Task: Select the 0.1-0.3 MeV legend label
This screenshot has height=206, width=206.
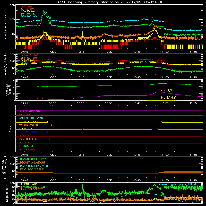Action: [29, 55]
